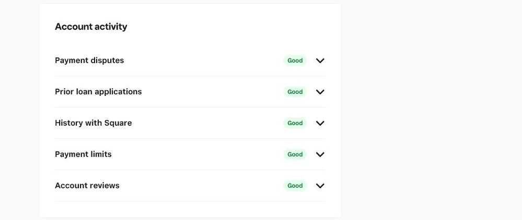Select the Prior loan applications label
This screenshot has height=220, width=522.
pos(98,92)
